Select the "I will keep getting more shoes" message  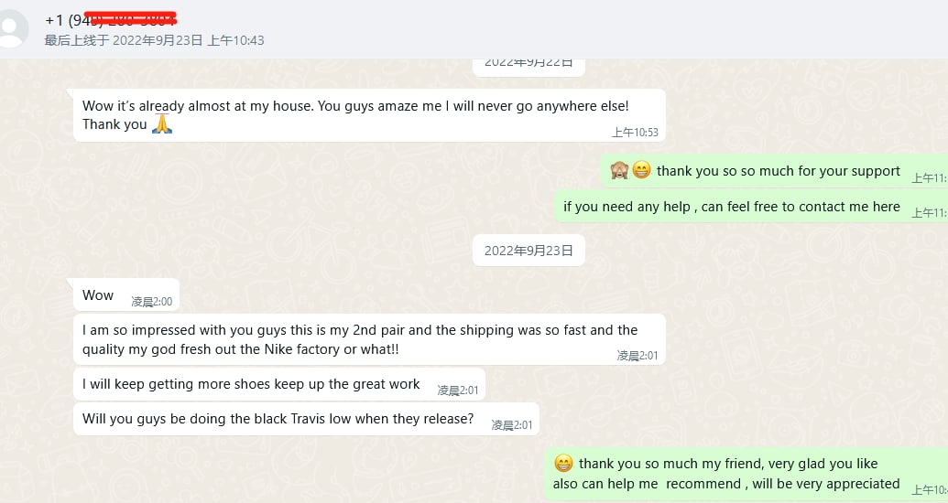coord(251,384)
